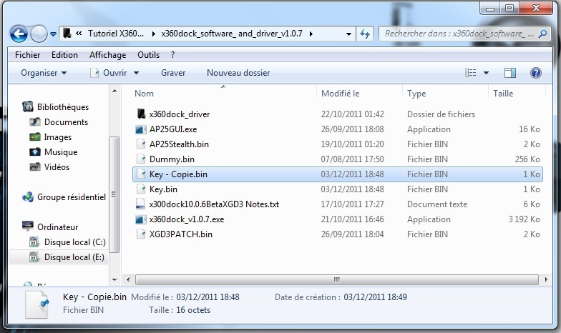Click Graver in the toolbar
This screenshot has width=561, height=333.
173,73
